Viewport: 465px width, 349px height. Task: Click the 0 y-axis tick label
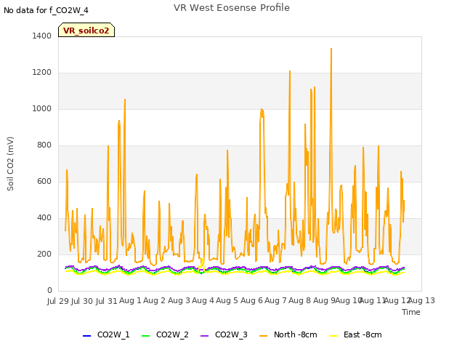pos(49,290)
